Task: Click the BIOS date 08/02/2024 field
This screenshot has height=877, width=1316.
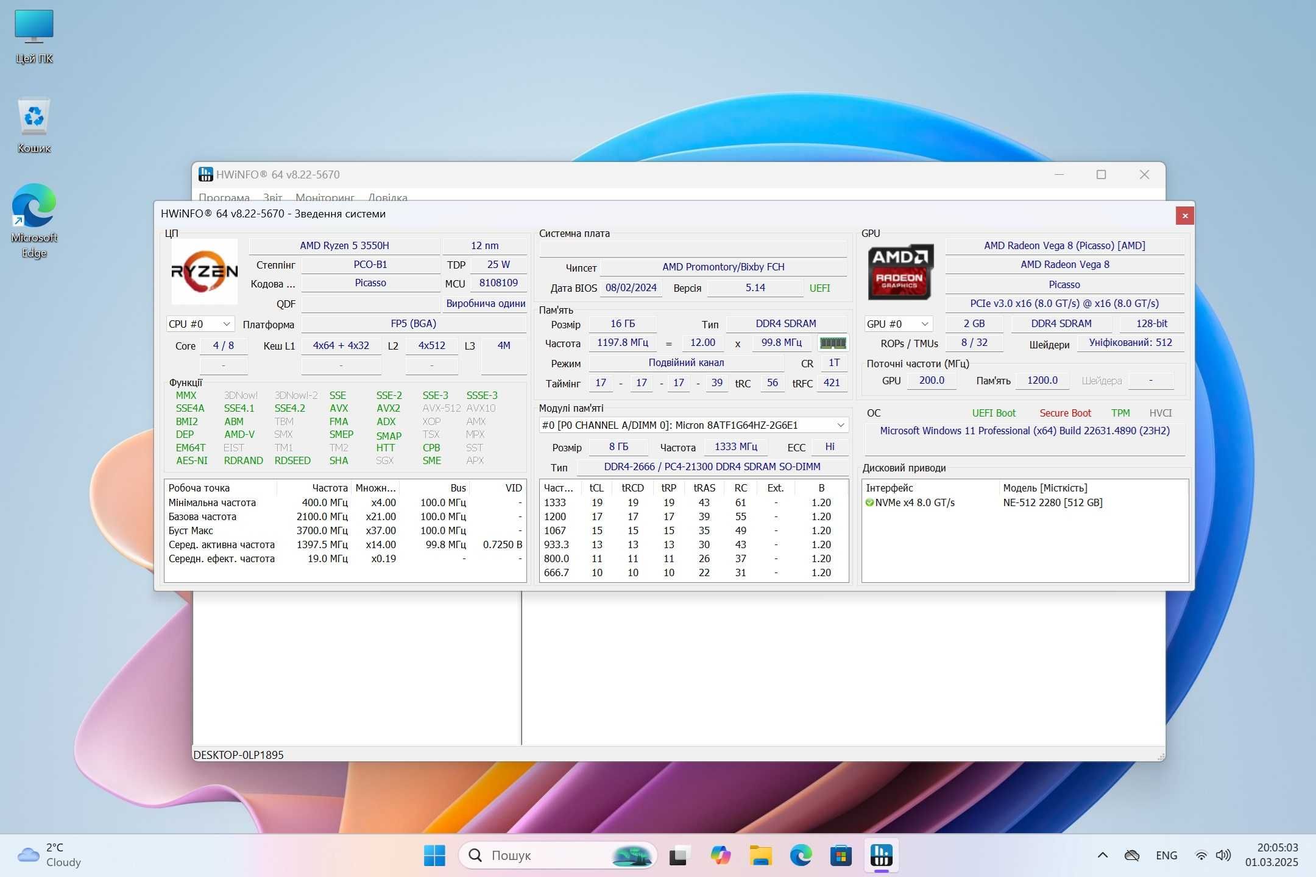Action: (x=631, y=288)
